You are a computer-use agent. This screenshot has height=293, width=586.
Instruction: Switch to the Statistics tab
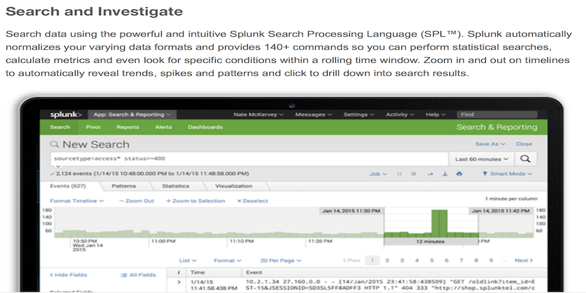pyautogui.click(x=175, y=186)
